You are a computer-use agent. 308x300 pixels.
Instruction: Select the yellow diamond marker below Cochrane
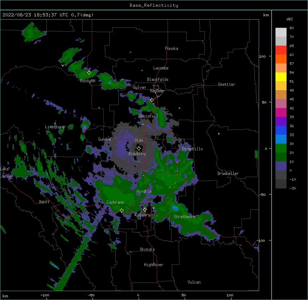[121, 211]
